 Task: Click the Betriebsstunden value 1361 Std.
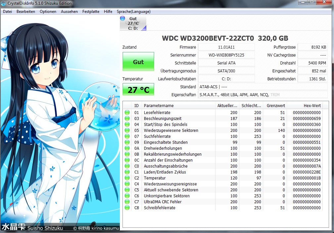(312, 79)
